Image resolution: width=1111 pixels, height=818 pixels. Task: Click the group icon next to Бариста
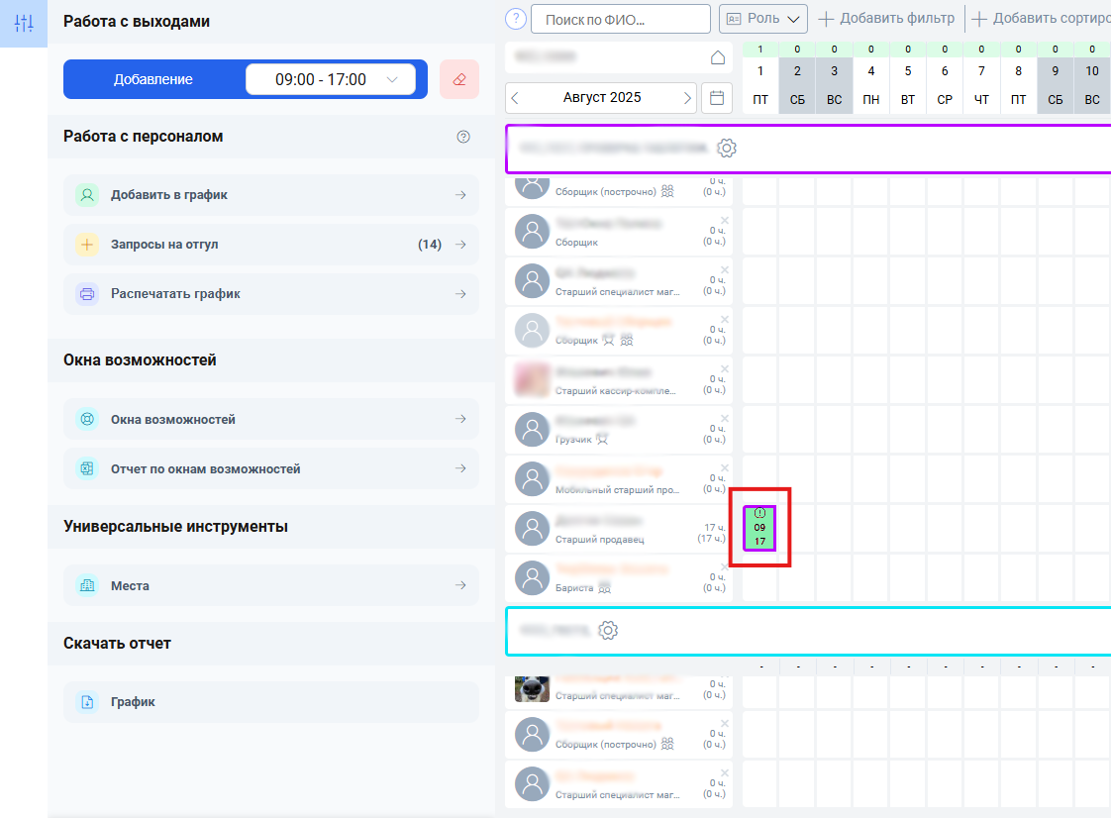coord(604,587)
